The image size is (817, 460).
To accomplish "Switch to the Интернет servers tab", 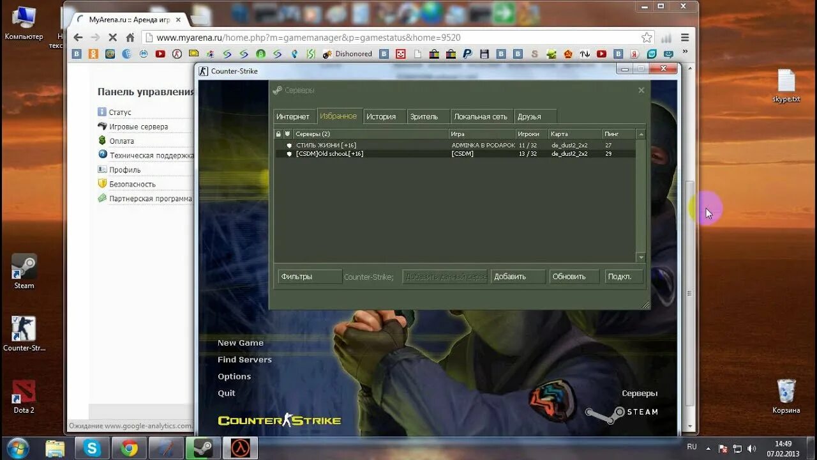I will [x=293, y=116].
